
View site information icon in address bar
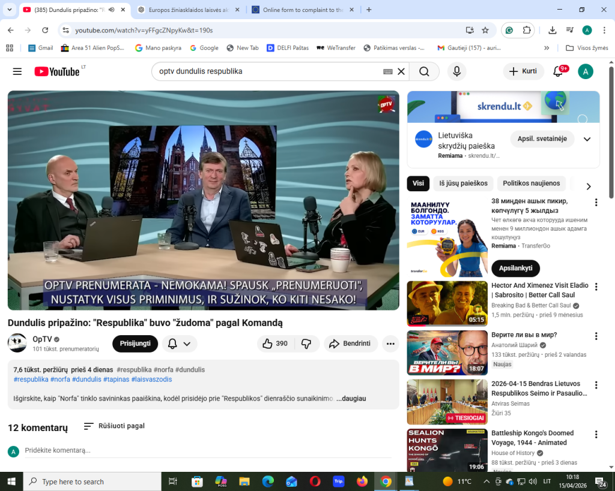pos(66,30)
